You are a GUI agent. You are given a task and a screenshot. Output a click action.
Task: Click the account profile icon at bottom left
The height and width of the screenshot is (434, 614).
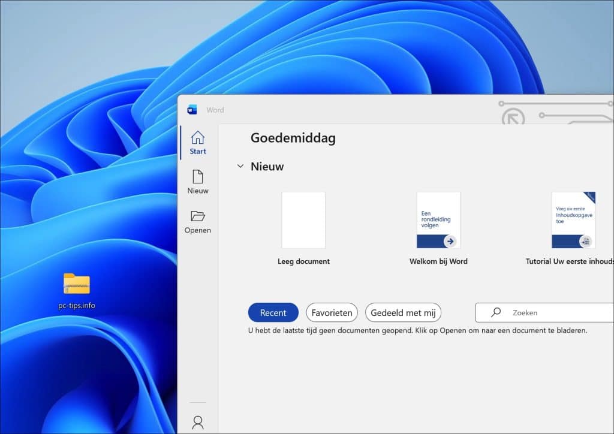197,423
